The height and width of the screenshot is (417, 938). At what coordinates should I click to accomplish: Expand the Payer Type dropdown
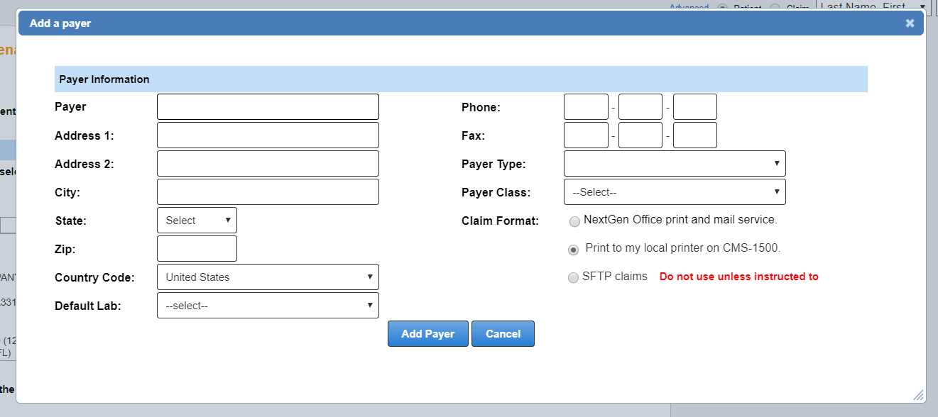click(x=675, y=164)
